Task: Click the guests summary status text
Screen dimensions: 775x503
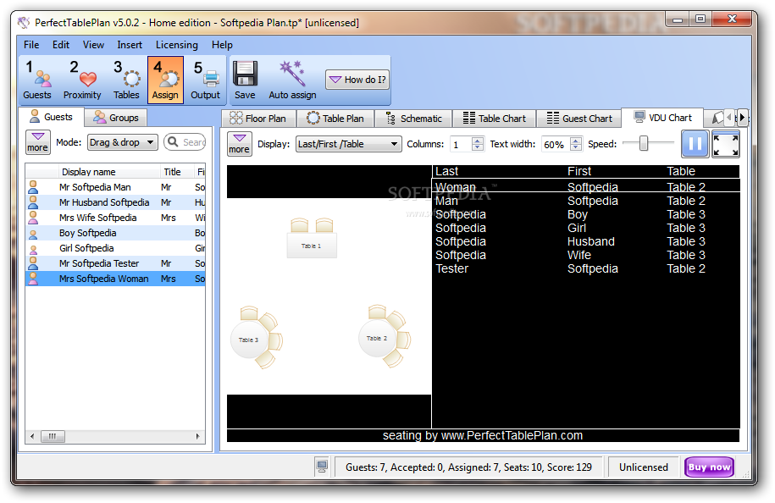Action: pyautogui.click(x=468, y=467)
